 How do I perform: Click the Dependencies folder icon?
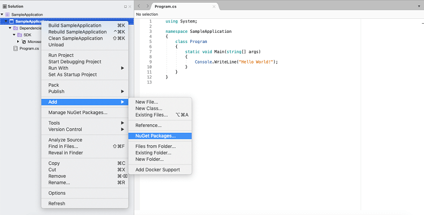[16, 28]
